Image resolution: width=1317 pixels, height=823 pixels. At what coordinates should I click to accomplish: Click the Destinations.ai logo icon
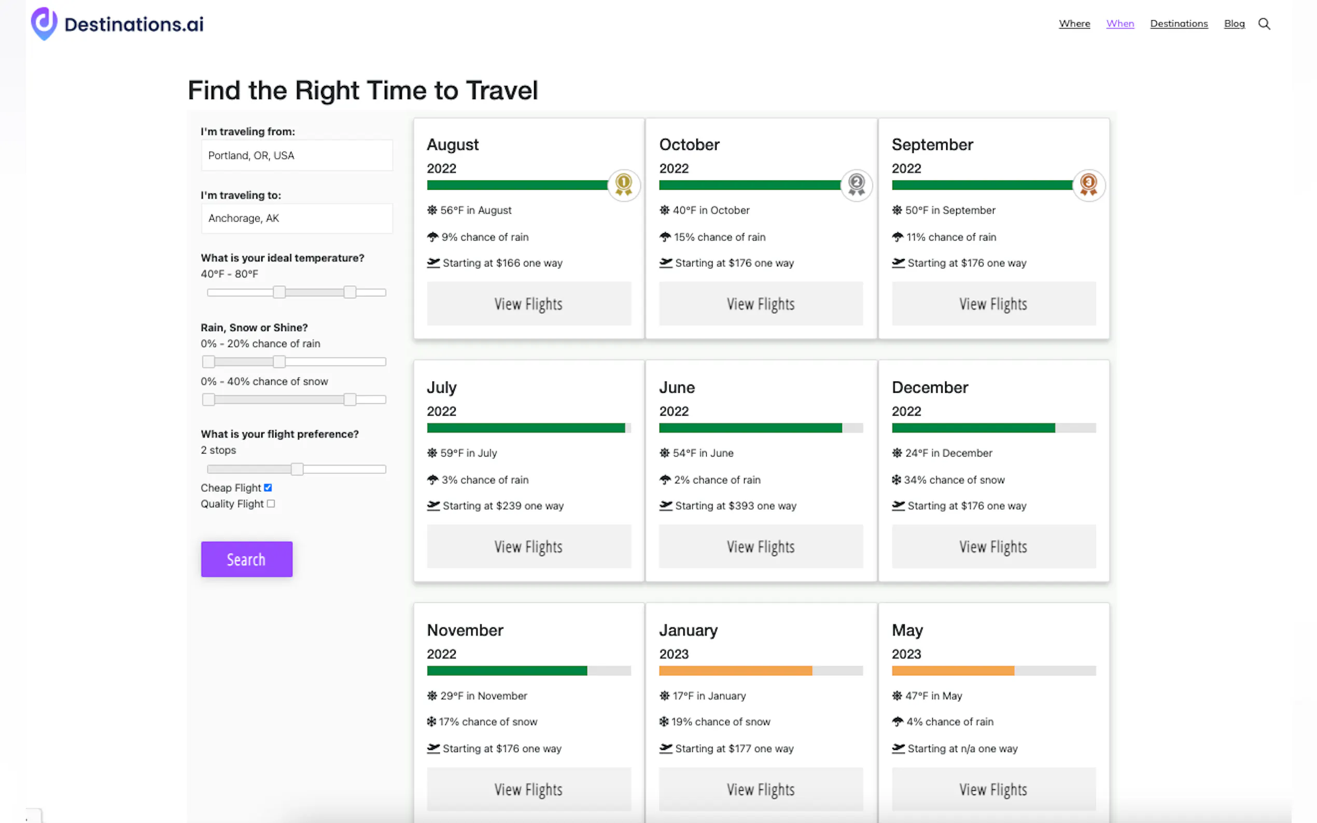[x=44, y=23]
